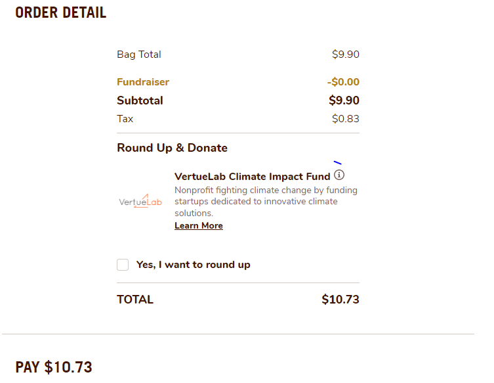Viewport: 494px width, 383px height.
Task: Enable the round up checkbox
Action: point(123,265)
